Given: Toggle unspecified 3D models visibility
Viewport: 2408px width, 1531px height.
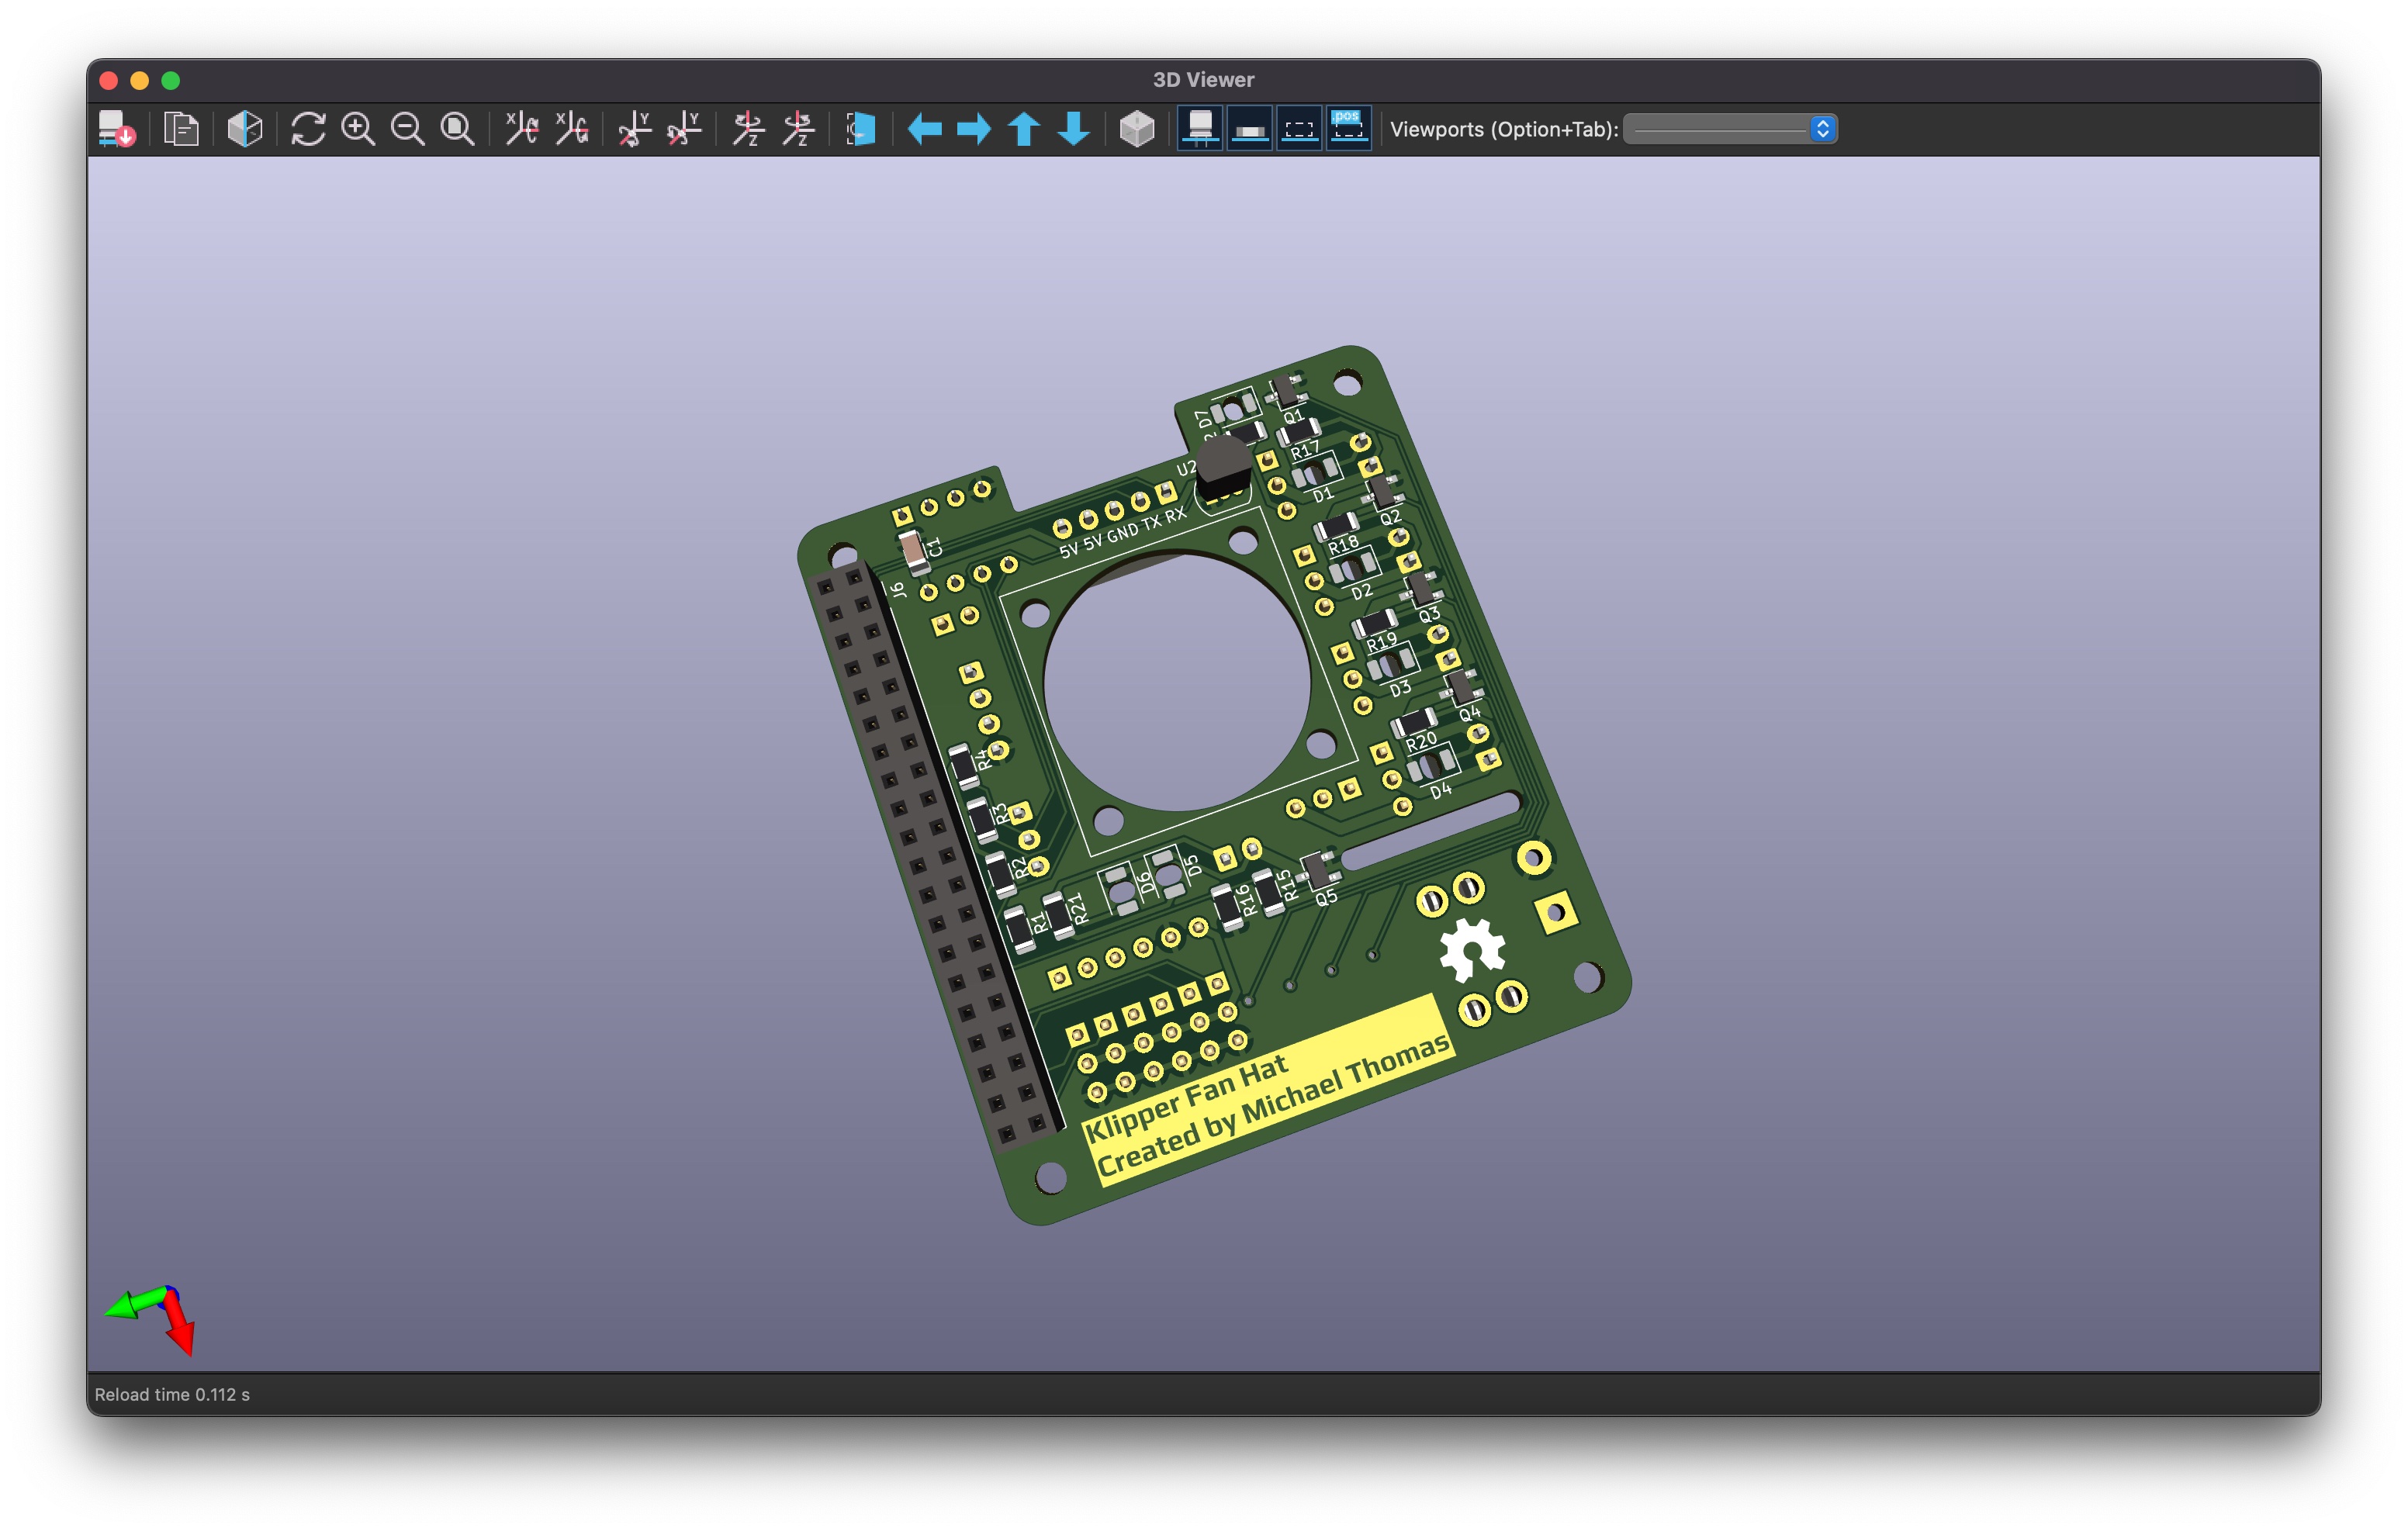Looking at the screenshot, I should click(x=1300, y=129).
